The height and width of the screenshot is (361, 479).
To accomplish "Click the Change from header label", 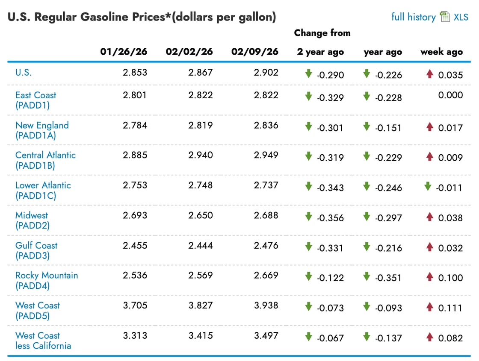I will [322, 33].
